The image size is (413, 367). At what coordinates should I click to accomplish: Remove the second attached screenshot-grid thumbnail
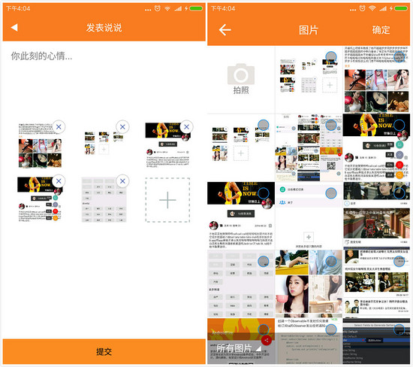pos(122,127)
